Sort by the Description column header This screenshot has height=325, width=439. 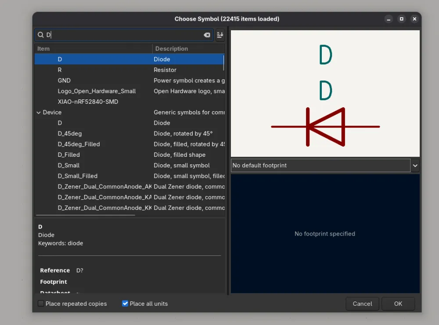point(171,49)
